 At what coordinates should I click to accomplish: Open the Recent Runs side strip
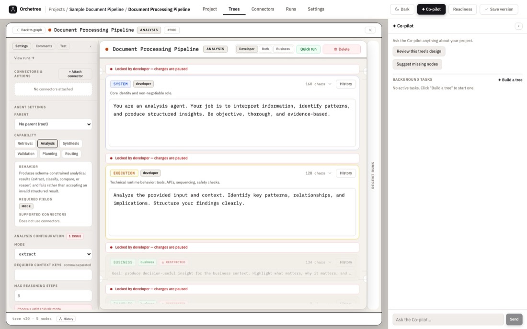[373, 175]
